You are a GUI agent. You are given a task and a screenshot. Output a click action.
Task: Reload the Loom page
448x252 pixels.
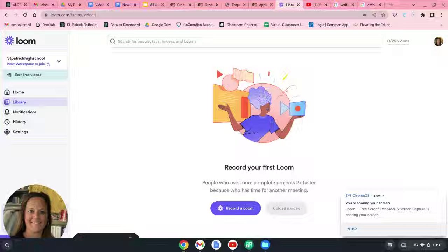pos(25,15)
